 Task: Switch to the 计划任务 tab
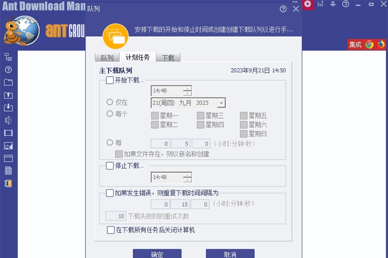point(138,57)
